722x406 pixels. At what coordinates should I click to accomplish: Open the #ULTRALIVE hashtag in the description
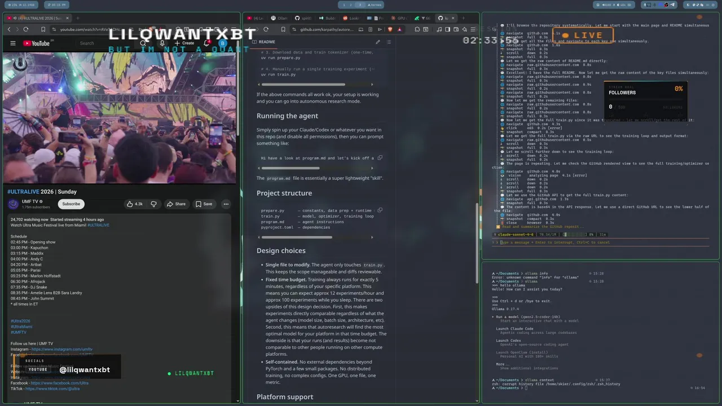coord(98,225)
